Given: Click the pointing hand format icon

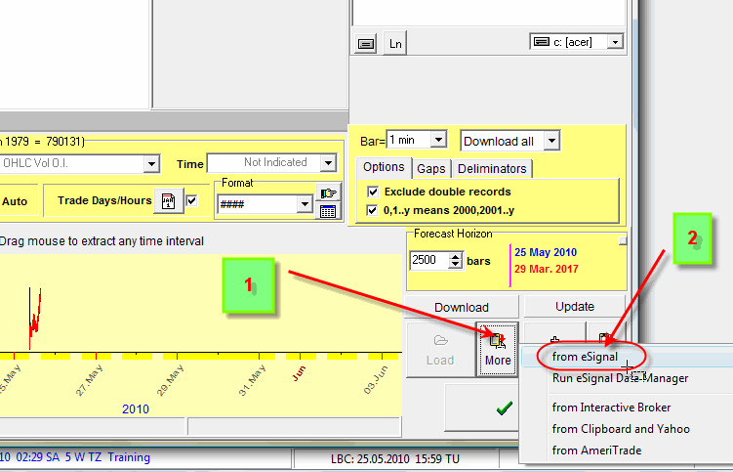Looking at the screenshot, I should [x=328, y=193].
